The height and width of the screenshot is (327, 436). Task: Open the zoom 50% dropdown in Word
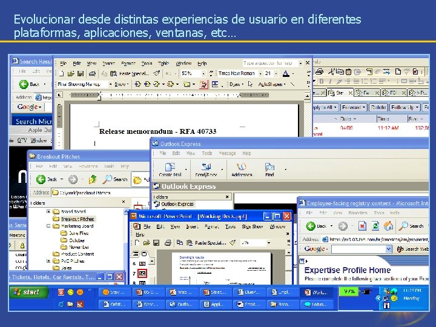(203, 74)
